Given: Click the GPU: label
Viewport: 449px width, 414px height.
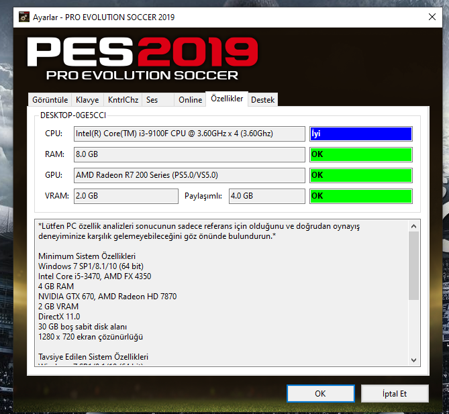Looking at the screenshot, I should click(54, 175).
